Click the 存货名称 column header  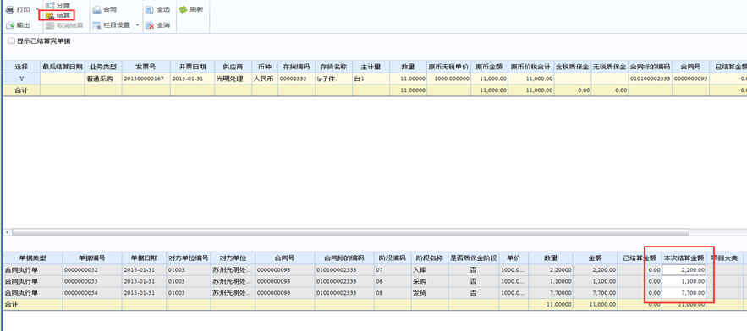tap(333, 67)
